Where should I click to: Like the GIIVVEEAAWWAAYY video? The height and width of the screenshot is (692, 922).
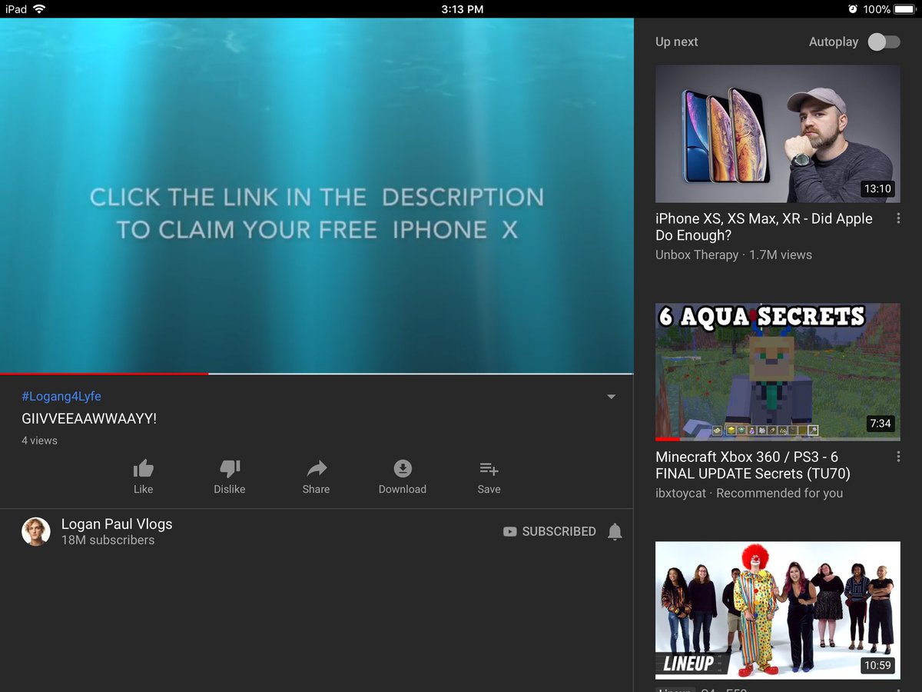pos(143,477)
